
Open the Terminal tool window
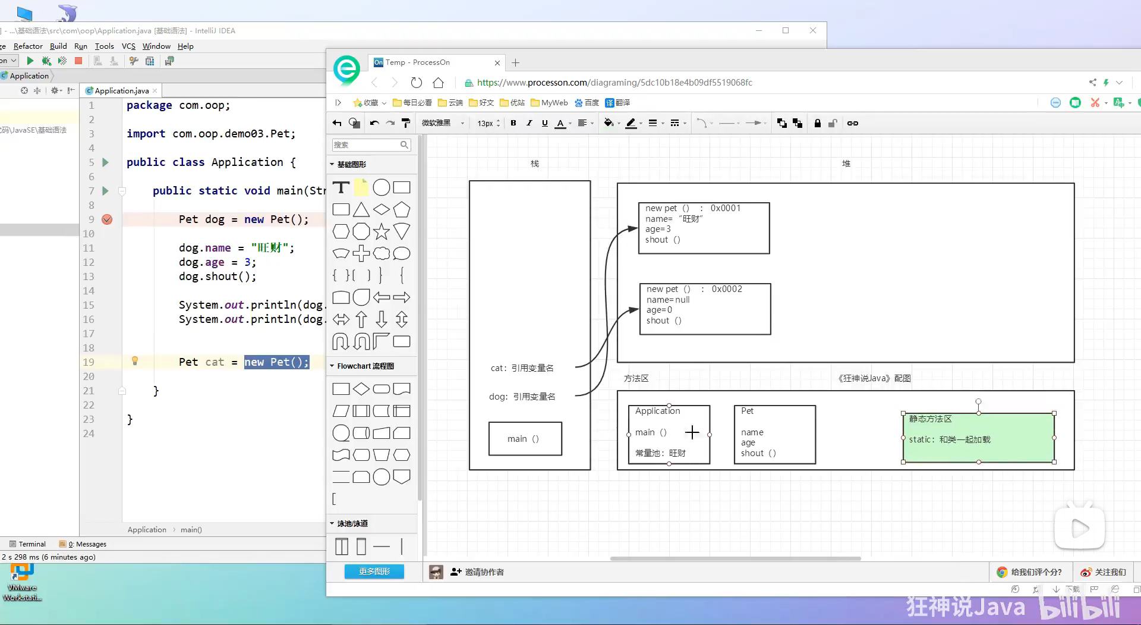pos(27,544)
